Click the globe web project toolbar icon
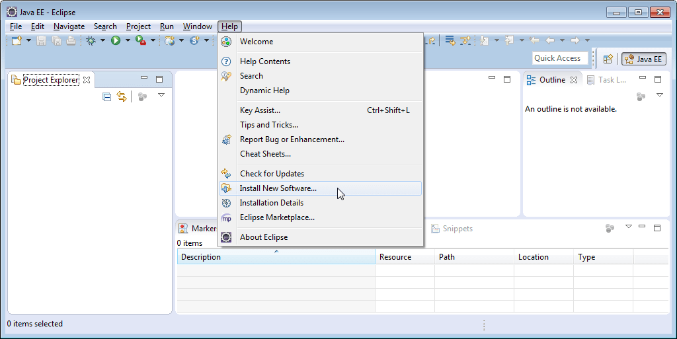 pos(170,40)
